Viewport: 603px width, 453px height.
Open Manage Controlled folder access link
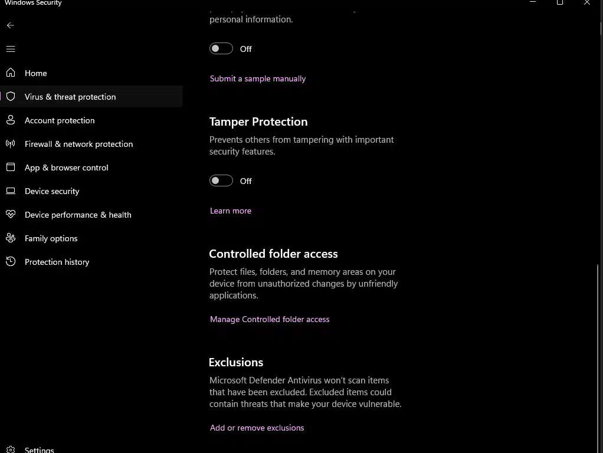point(270,319)
